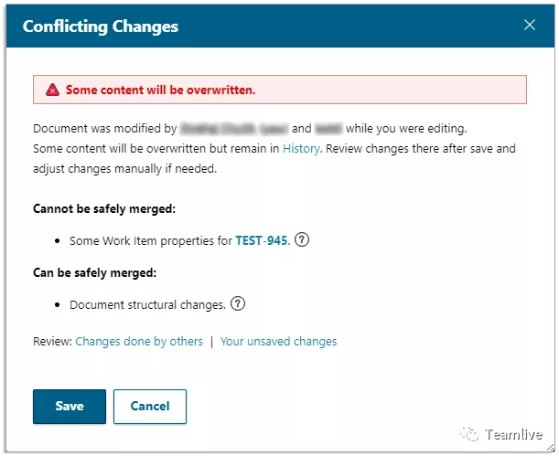
Task: Click the first blurred user name
Action: [x=234, y=129]
